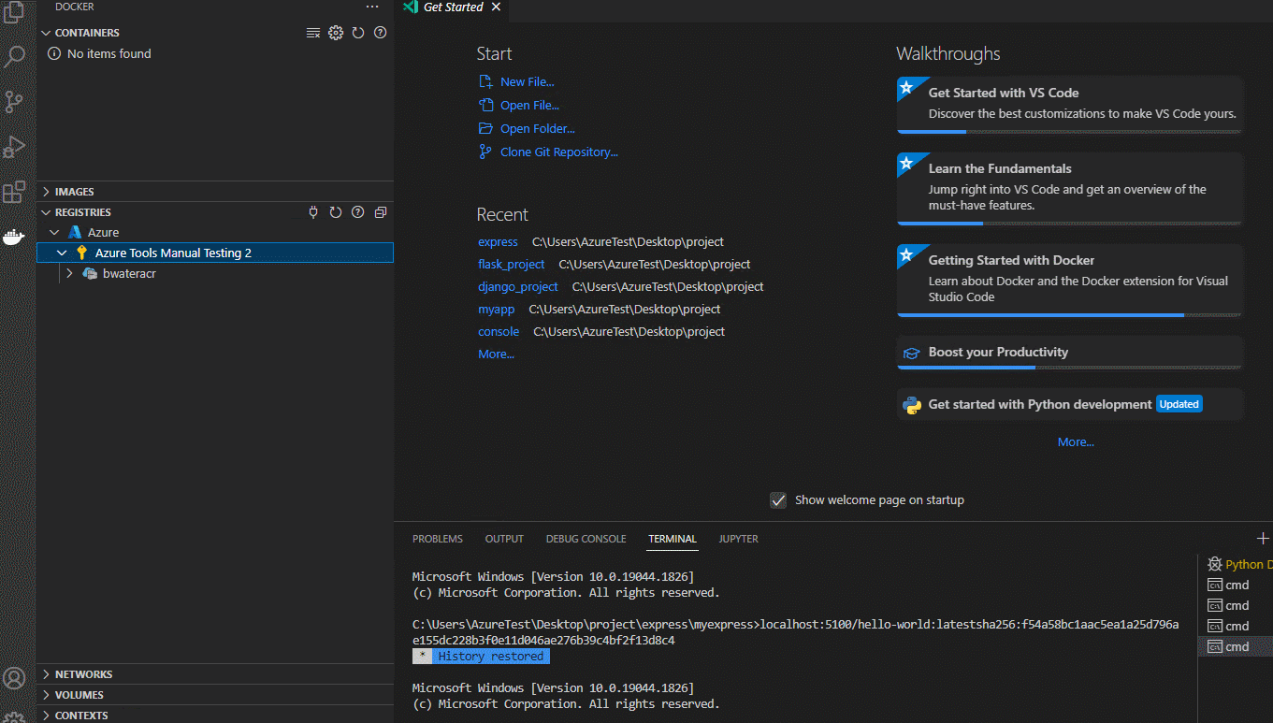Click the History restored message in terminal
The width and height of the screenshot is (1273, 723).
coord(490,657)
